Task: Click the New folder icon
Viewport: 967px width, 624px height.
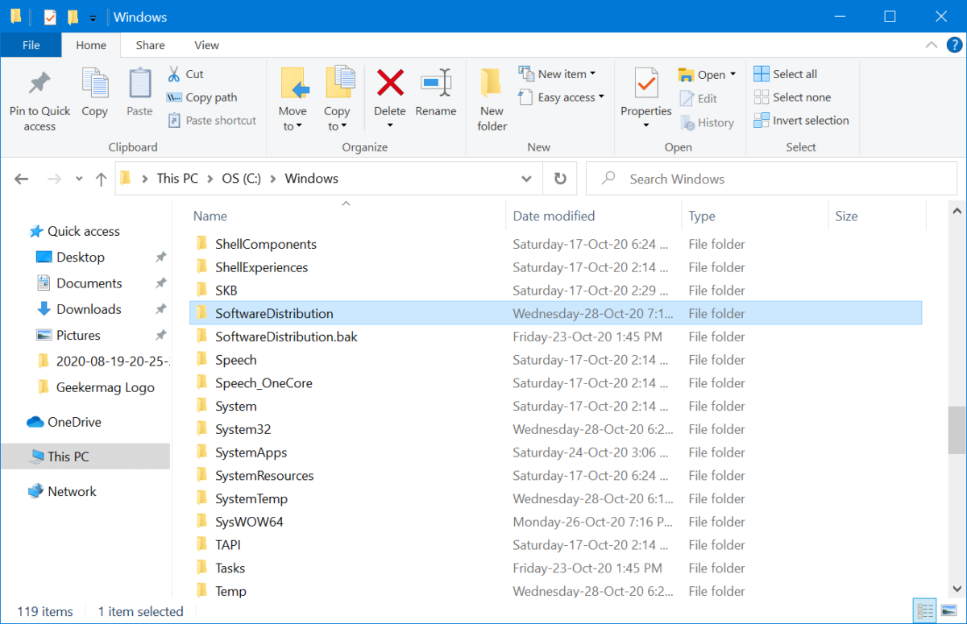Action: click(x=492, y=83)
